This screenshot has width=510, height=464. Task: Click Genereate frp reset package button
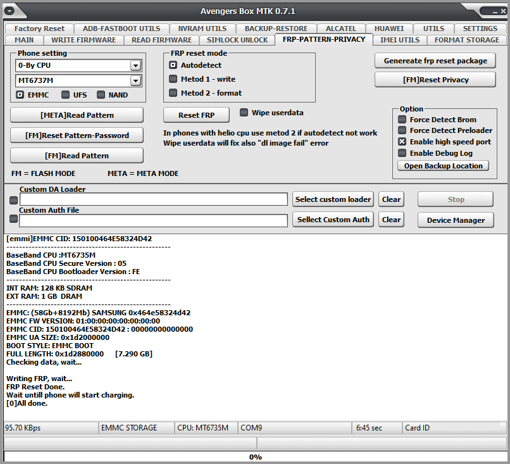(x=435, y=61)
